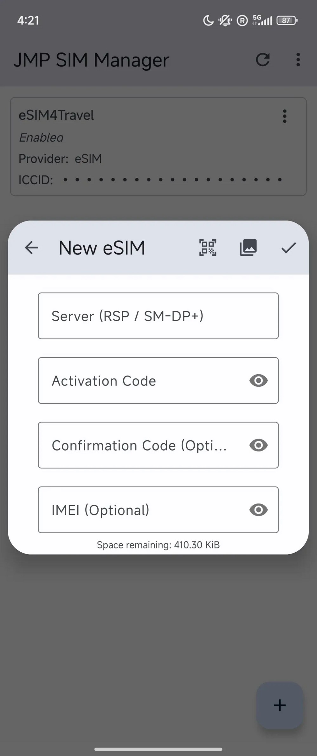Scan a QR code for the new eSIM

208,248
